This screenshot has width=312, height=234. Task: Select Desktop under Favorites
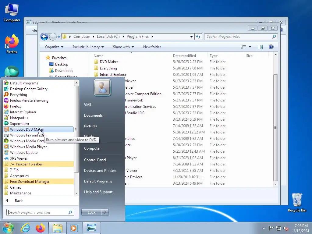click(59, 64)
